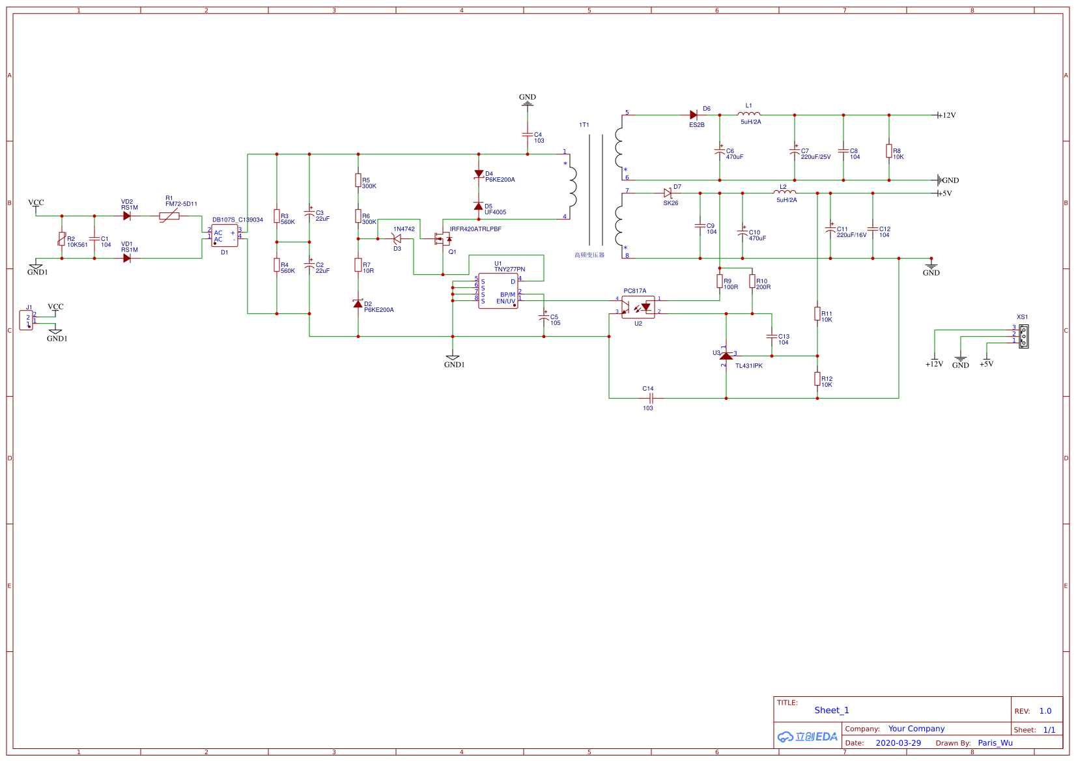The width and height of the screenshot is (1076, 762).
Task: Click the 'IRFR420ATRLPBF' part label
Action: (475, 229)
